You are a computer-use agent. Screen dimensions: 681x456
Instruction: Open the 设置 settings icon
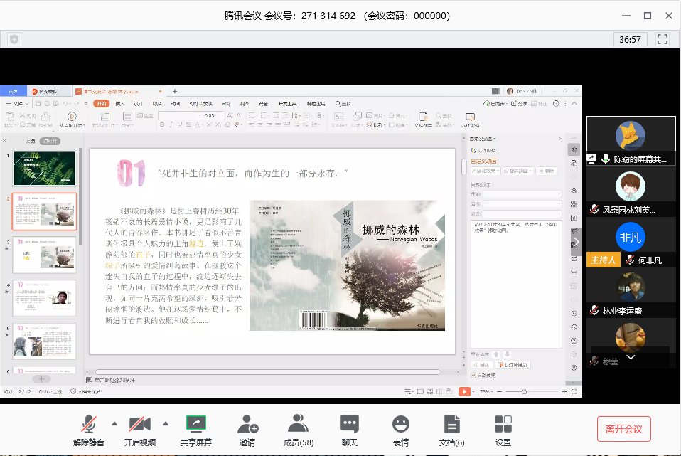coord(503,425)
